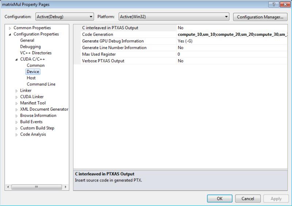
Task: Open the Platform dropdown showing Active(Win32)
Action: pos(174,16)
